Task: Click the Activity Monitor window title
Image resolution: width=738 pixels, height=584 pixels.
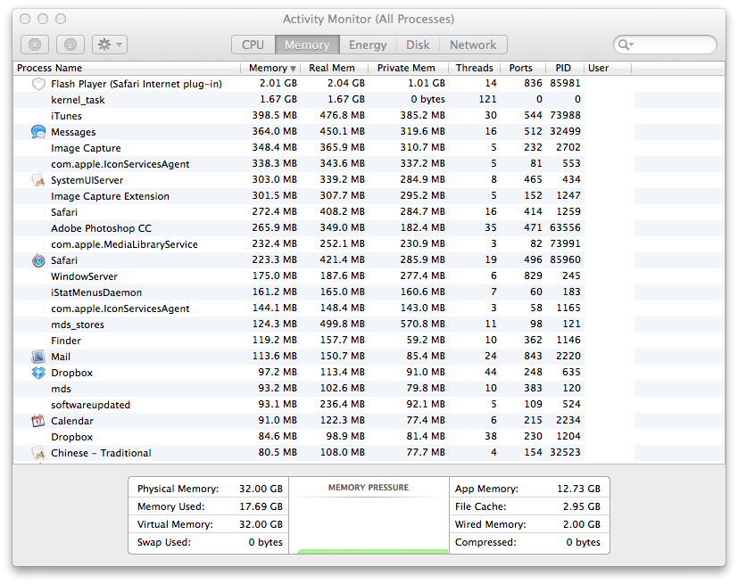Action: [368, 20]
